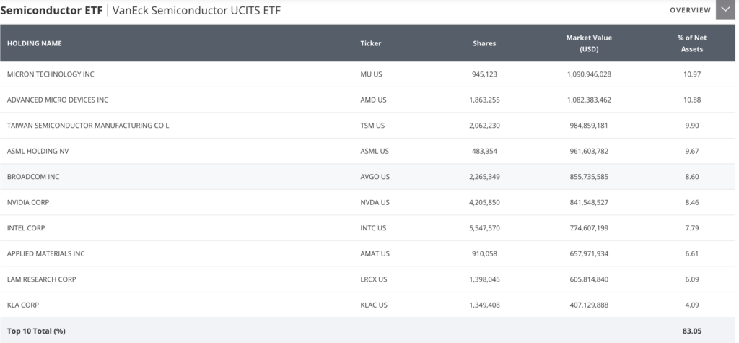Click the 83.05 total percentage value
The image size is (739, 343).
(692, 331)
